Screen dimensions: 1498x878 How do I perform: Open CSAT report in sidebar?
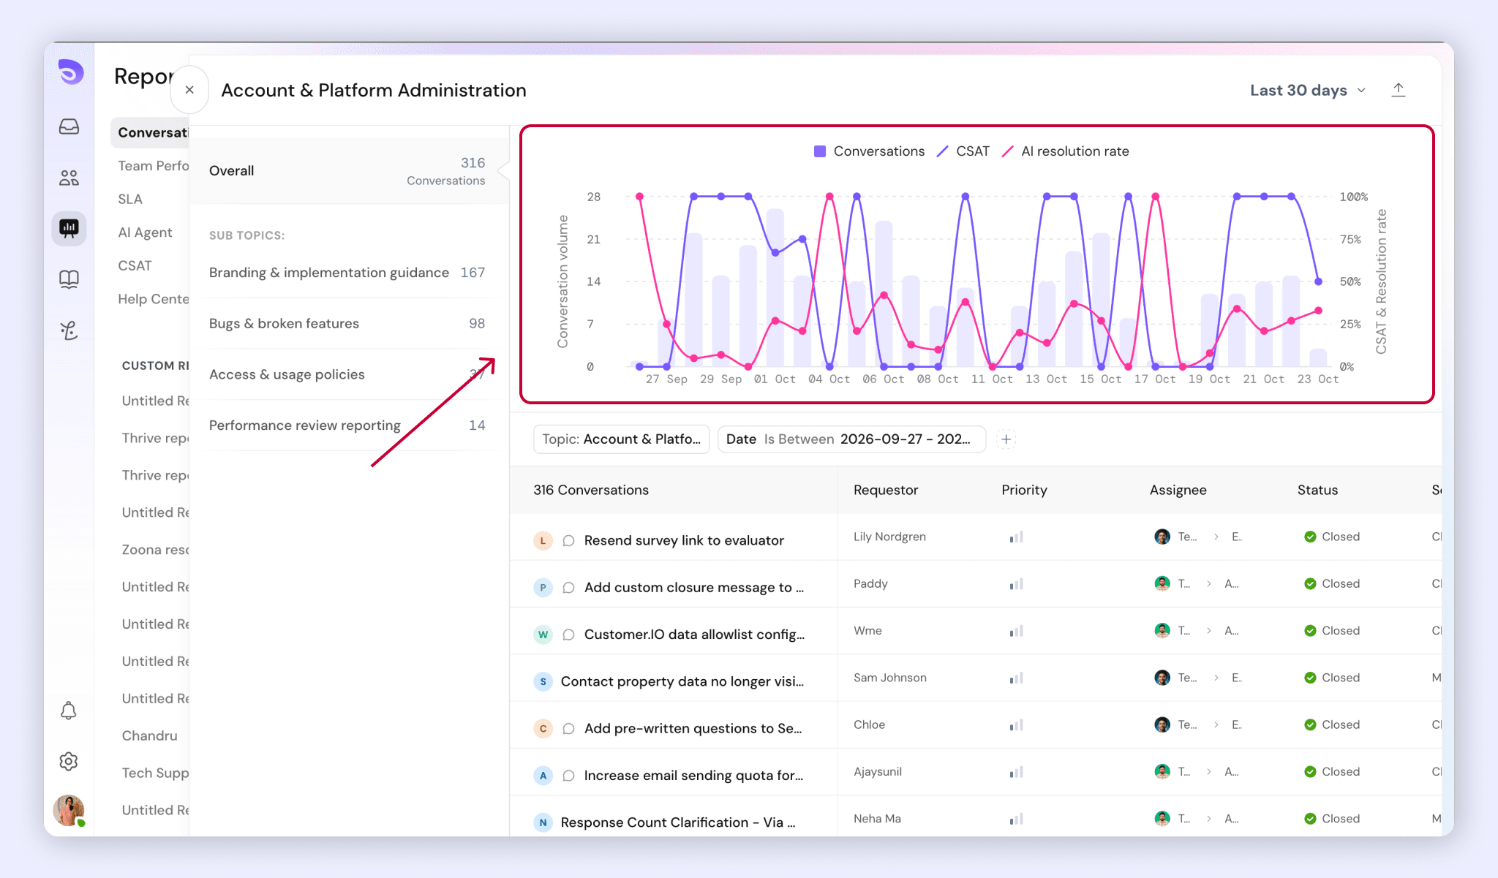coord(135,265)
